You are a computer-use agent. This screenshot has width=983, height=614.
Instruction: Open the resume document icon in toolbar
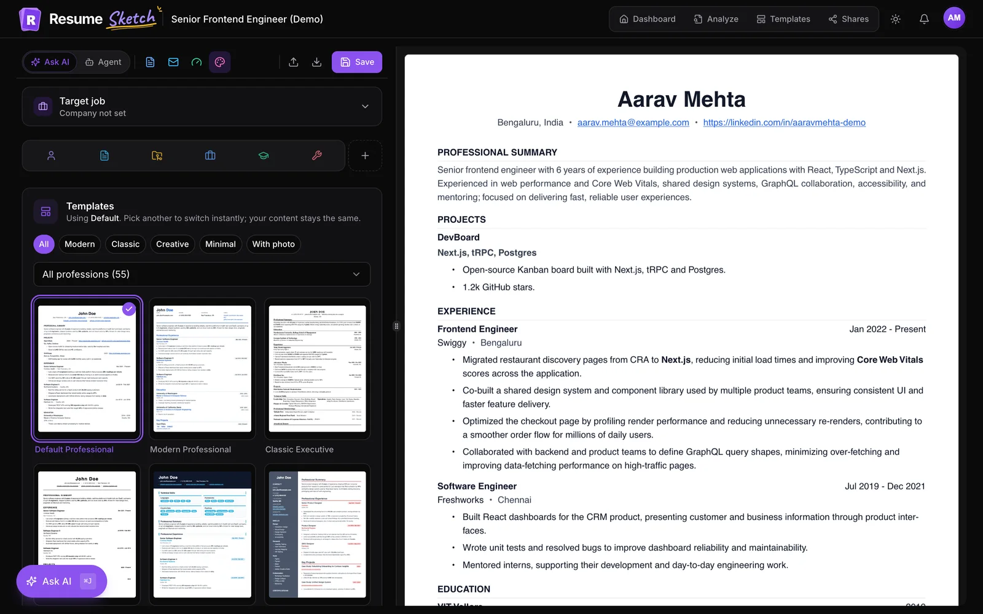[150, 62]
